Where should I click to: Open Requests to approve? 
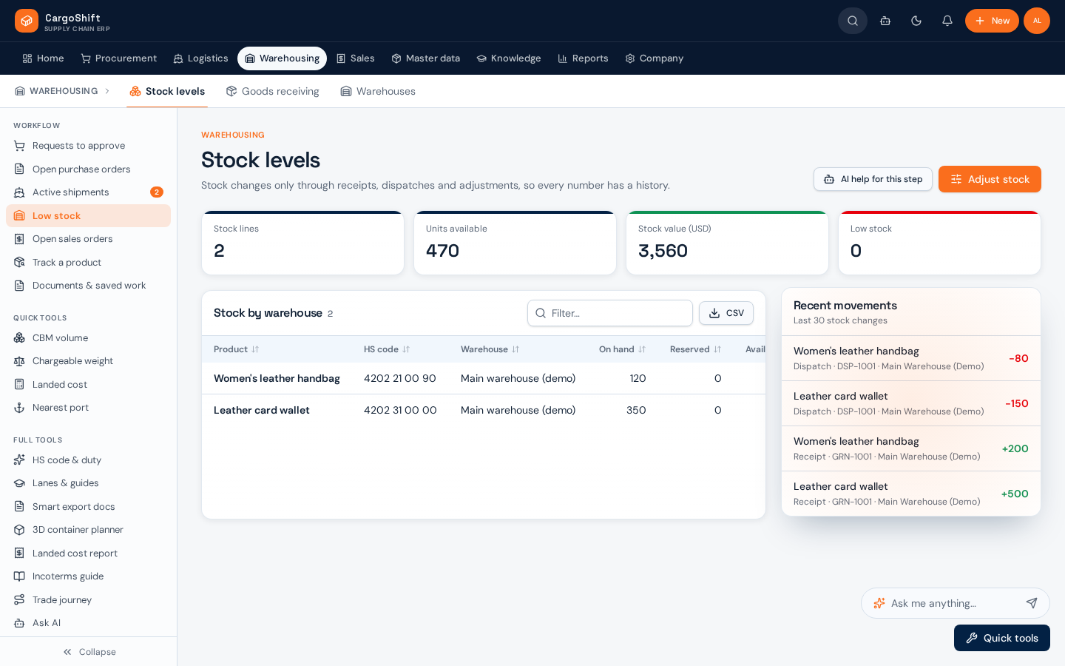point(89,146)
